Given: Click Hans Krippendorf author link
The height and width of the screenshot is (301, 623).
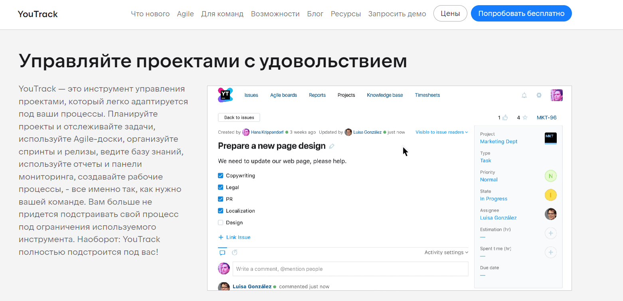Looking at the screenshot, I should (267, 132).
